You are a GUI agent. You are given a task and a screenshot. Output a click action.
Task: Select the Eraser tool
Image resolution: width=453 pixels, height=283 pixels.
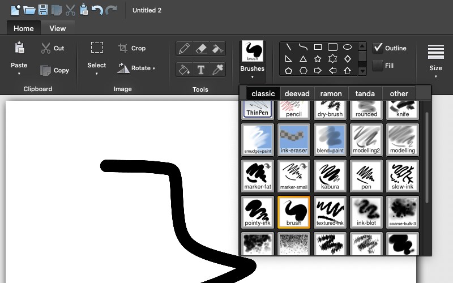click(201, 49)
